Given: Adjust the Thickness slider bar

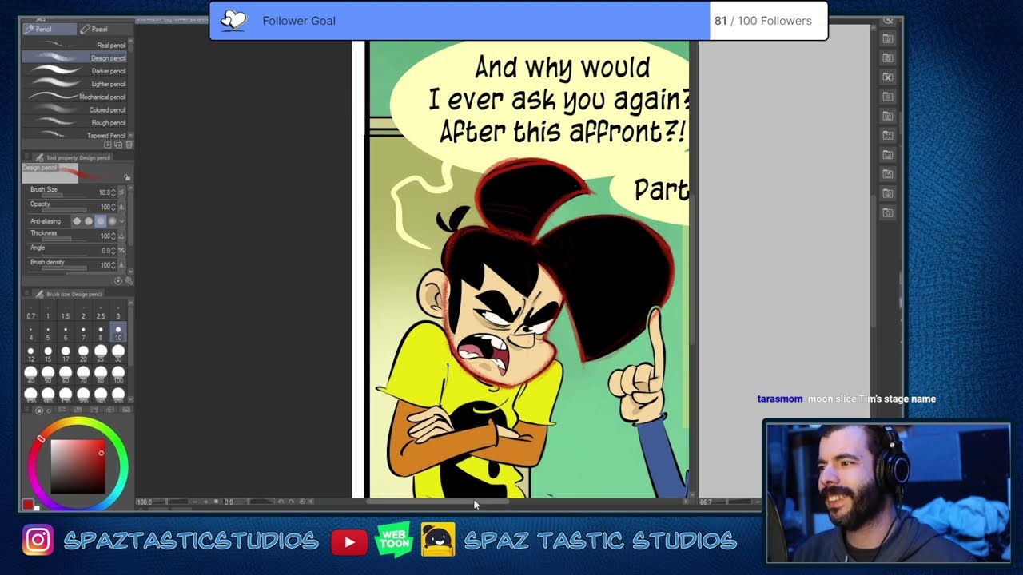Looking at the screenshot, I should pyautogui.click(x=62, y=239).
